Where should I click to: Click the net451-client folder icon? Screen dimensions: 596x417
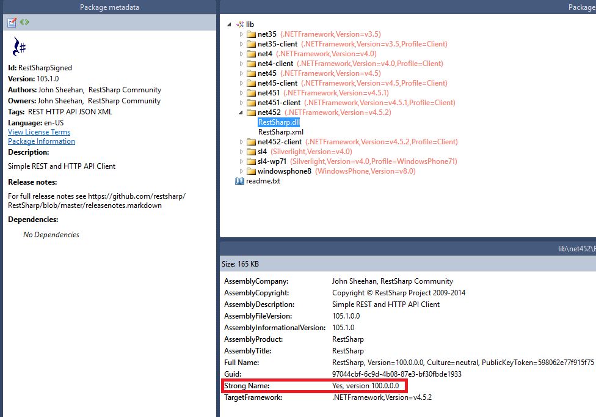click(251, 103)
